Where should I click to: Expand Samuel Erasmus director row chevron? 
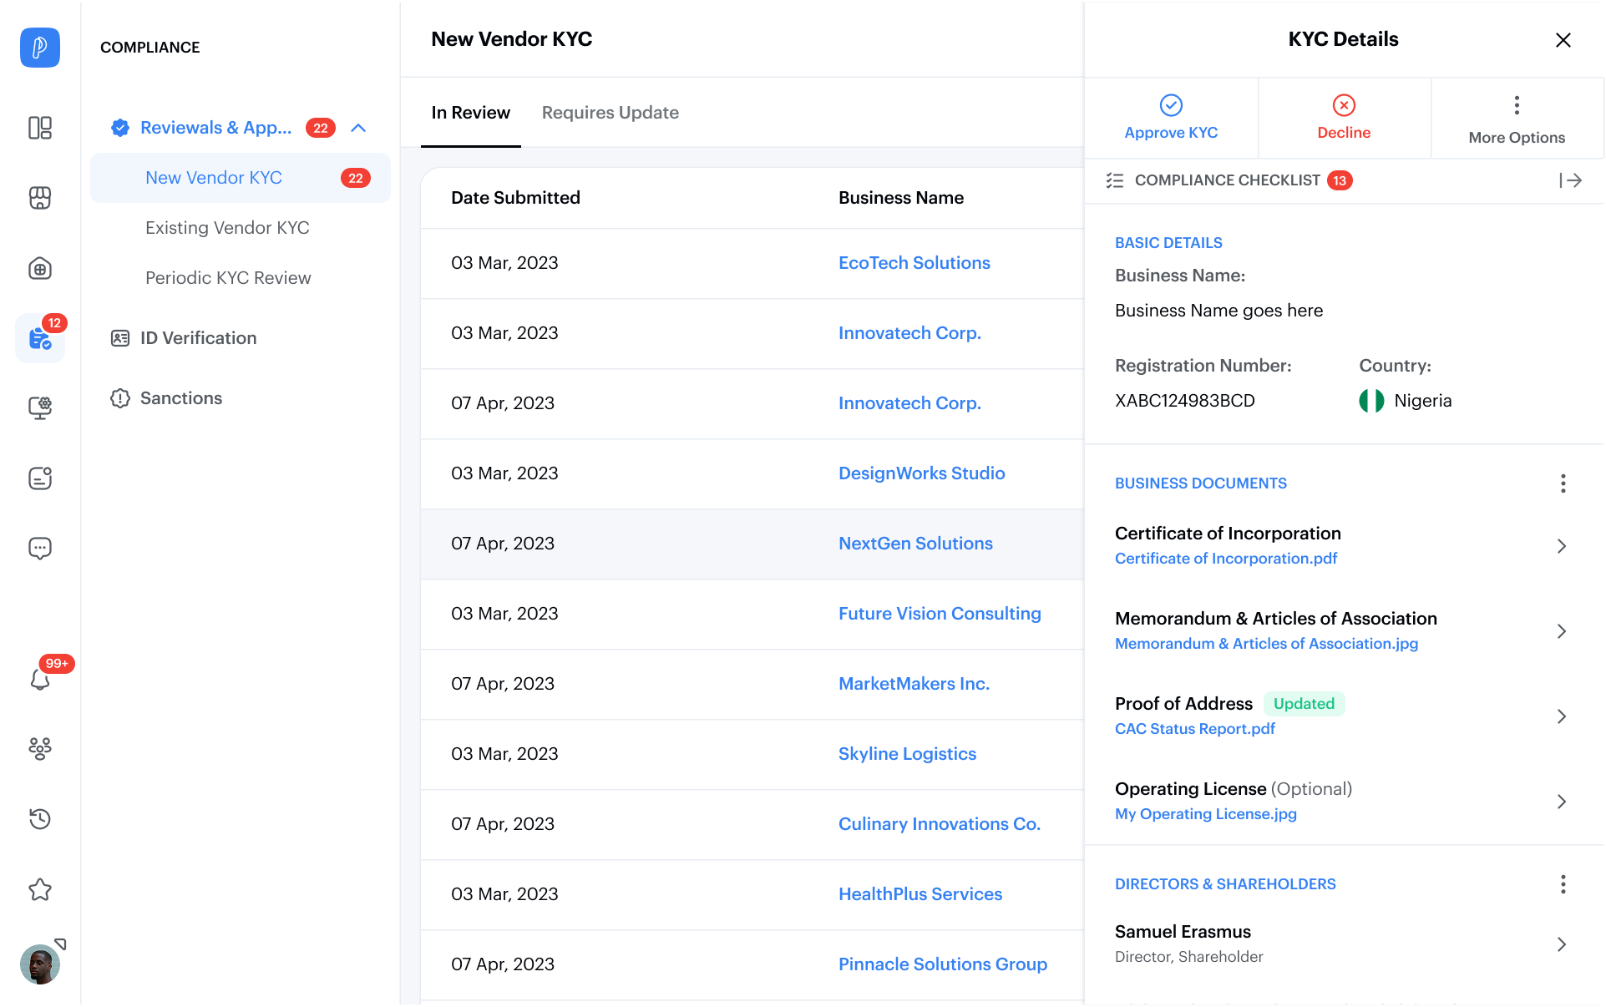(x=1561, y=944)
